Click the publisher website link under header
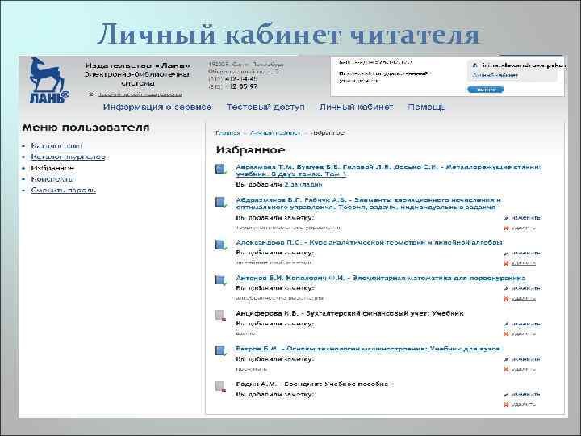The width and height of the screenshot is (581, 436). tap(140, 94)
